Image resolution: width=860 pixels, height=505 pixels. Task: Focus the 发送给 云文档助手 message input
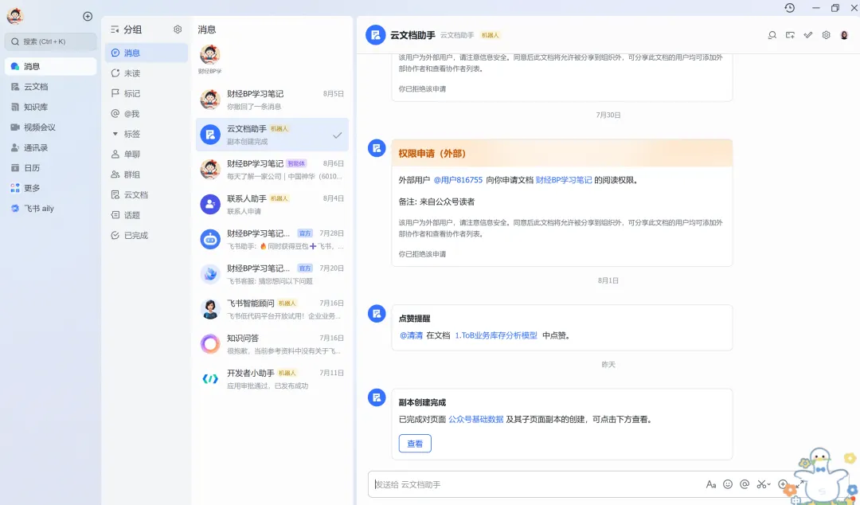pos(535,484)
